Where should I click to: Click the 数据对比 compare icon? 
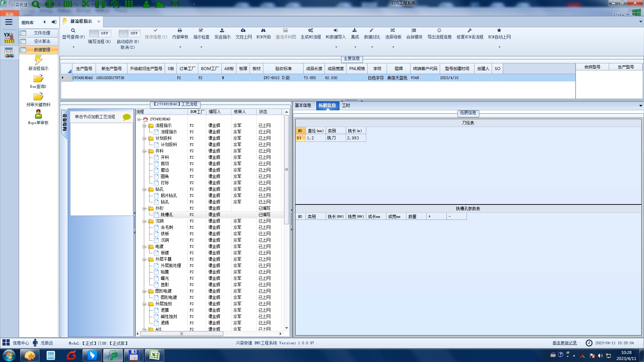[372, 31]
